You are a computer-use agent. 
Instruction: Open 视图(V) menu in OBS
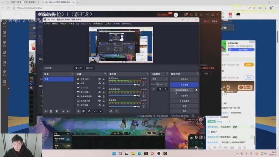click(x=63, y=23)
